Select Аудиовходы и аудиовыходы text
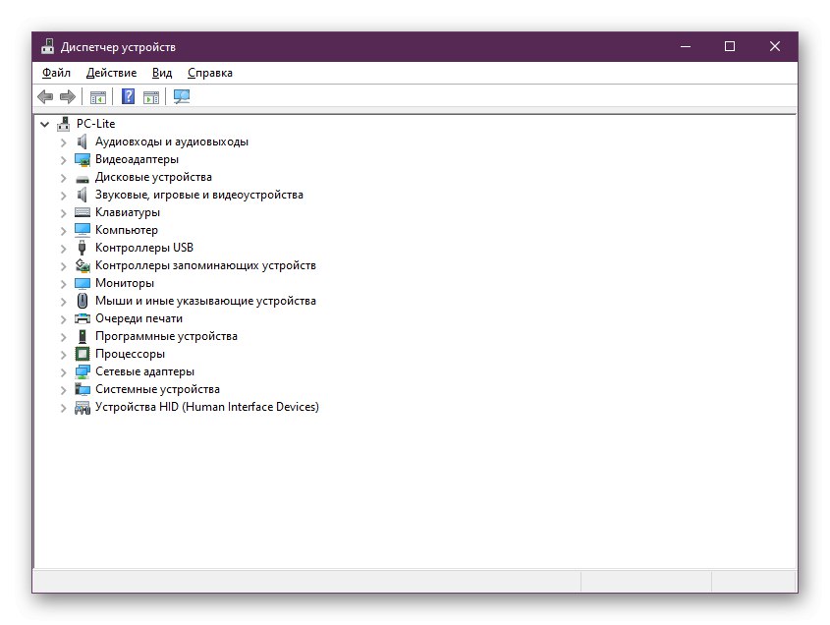 pyautogui.click(x=172, y=142)
